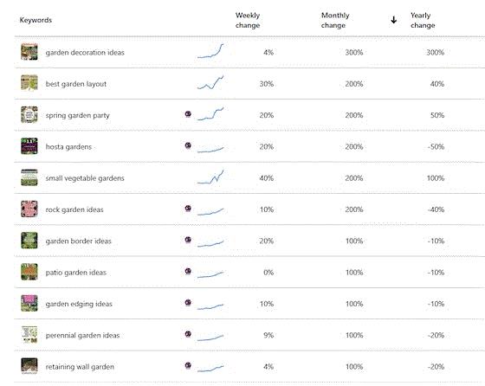485x386 pixels.
Task: Click the small vegetable gardens trend sparkline
Action: pos(210,177)
